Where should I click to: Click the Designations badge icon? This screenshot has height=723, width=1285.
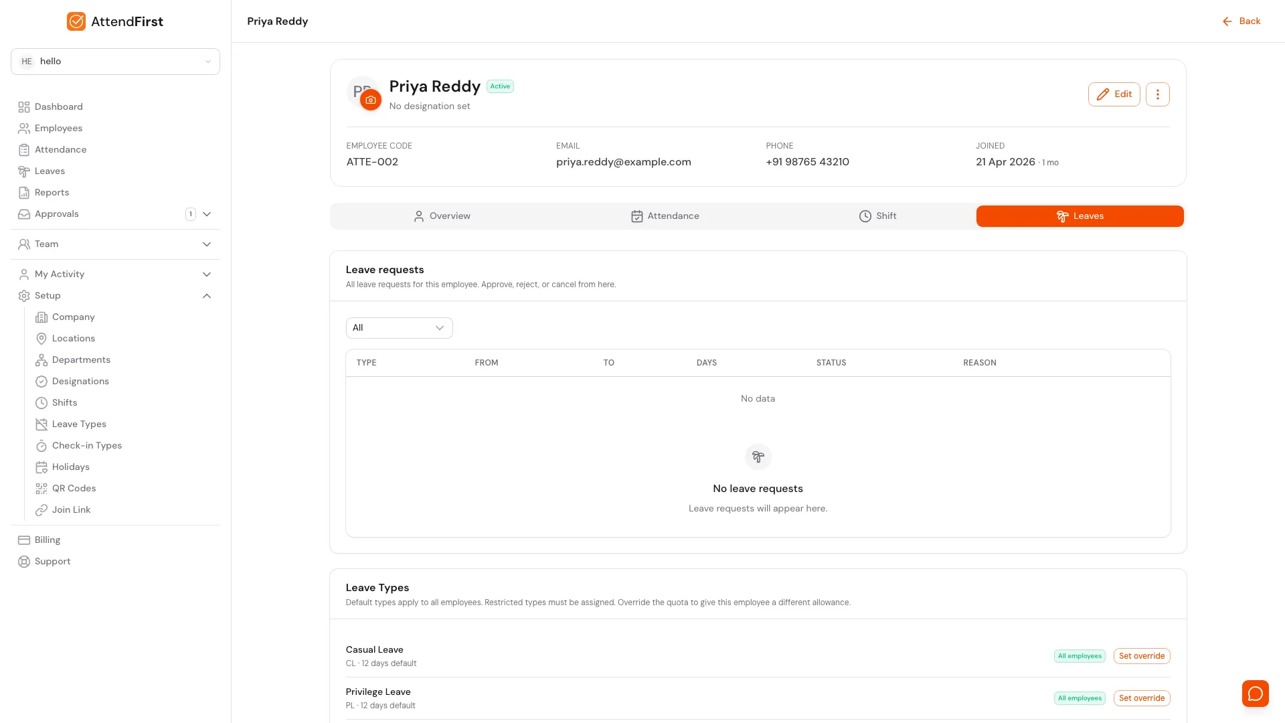point(41,382)
